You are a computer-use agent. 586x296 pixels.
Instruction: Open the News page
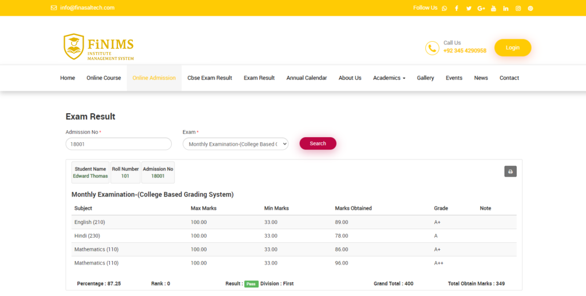pos(481,78)
